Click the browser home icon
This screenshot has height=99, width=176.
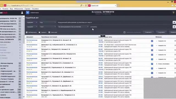pyautogui.click(x=172, y=5)
